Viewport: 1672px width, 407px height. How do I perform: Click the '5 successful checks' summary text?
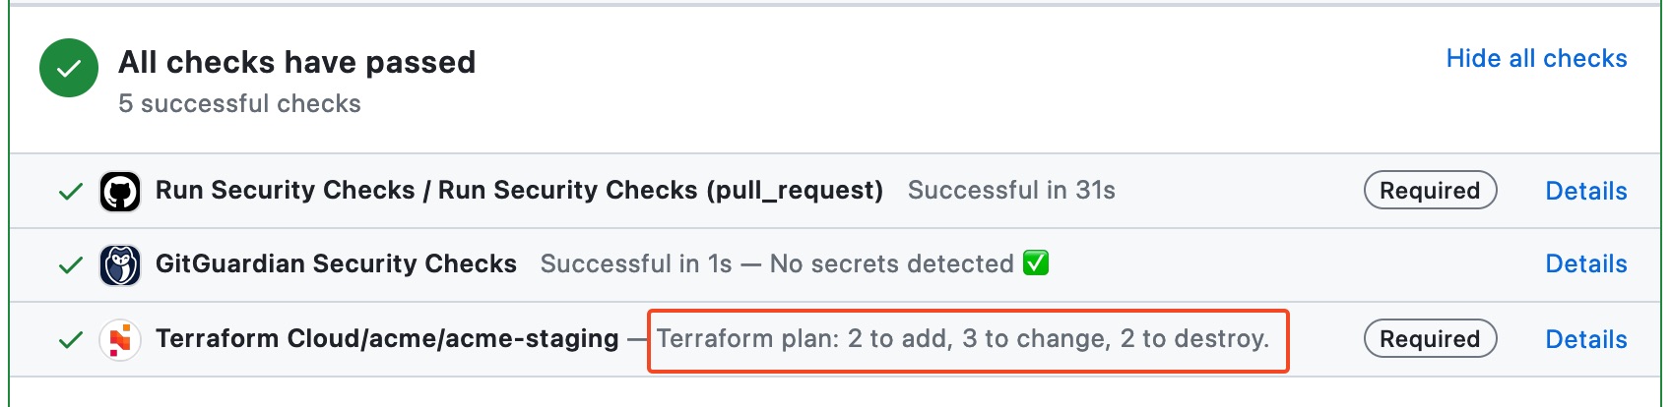pos(239,104)
